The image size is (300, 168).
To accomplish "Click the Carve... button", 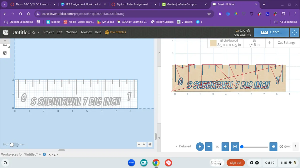I will (271, 32).
